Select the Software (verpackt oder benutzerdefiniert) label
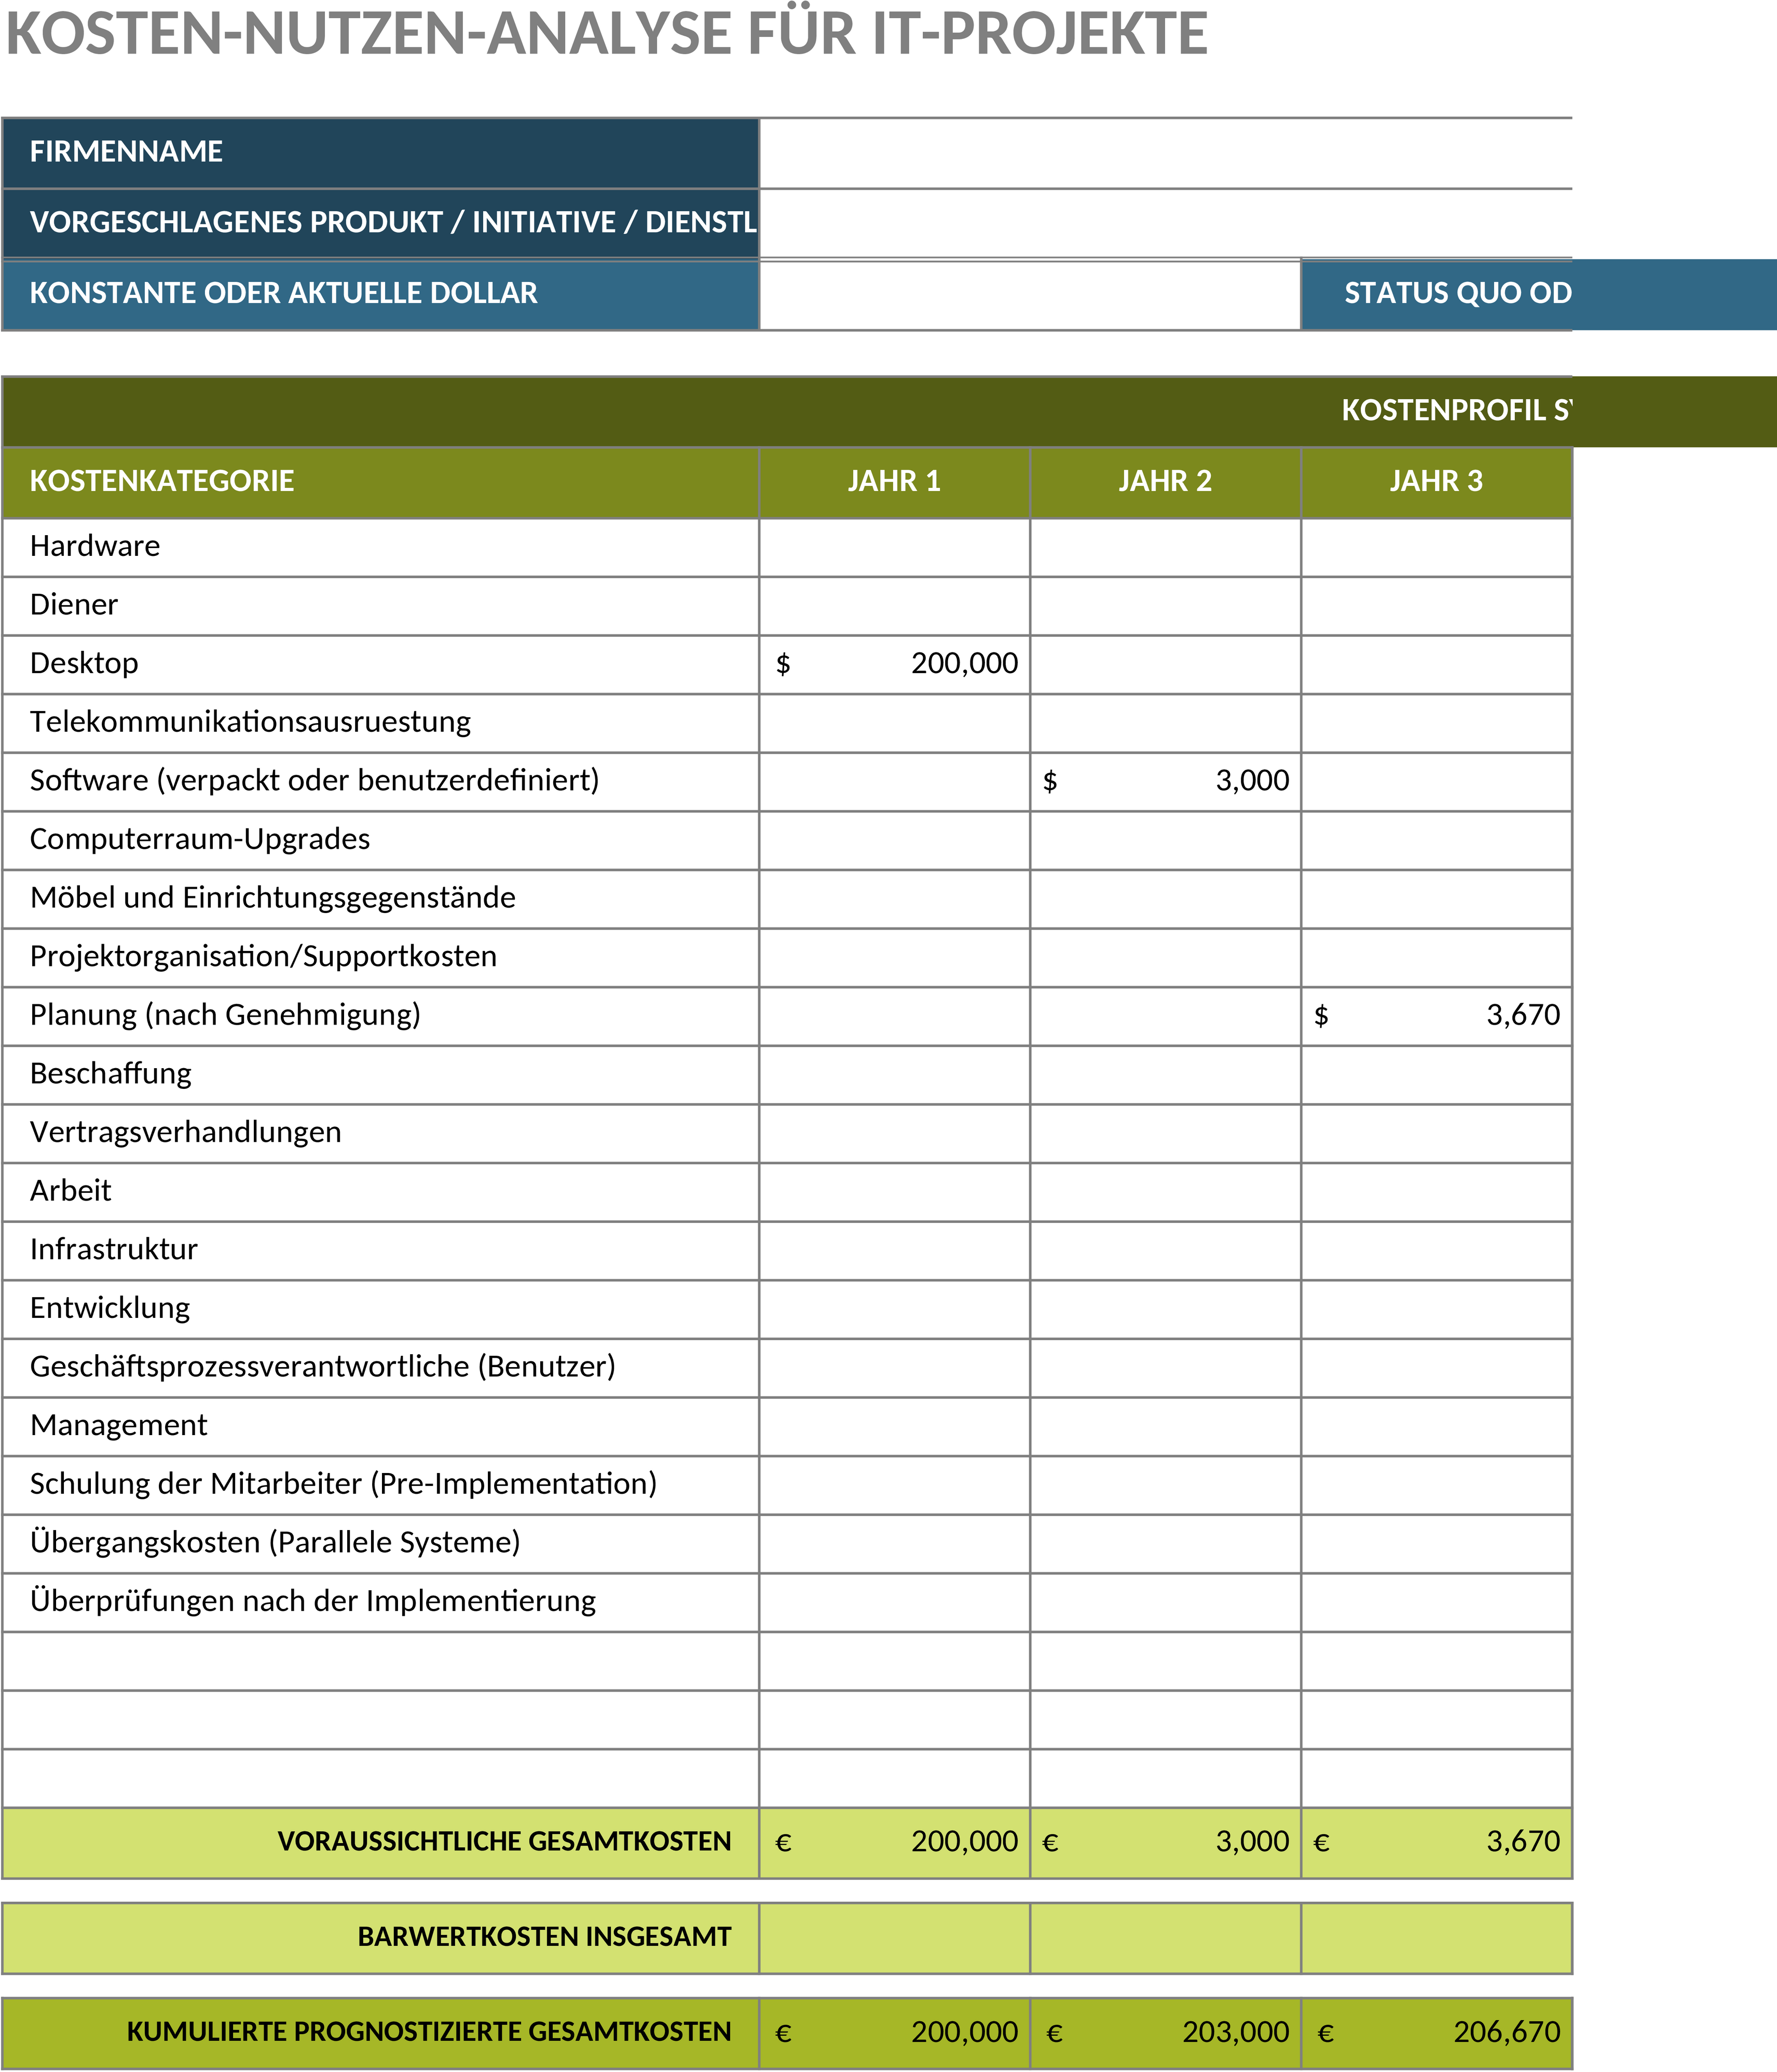1777x2072 pixels. tap(314, 781)
